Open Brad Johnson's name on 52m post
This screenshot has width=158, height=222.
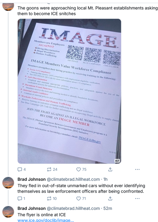tap(31, 208)
